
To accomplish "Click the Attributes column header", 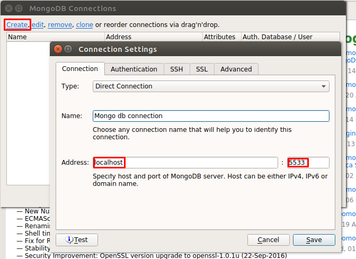I will (x=219, y=37).
